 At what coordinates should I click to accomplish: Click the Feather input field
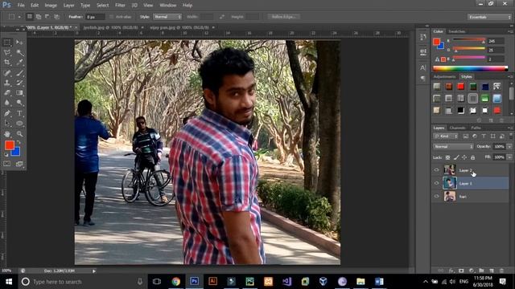(x=95, y=17)
